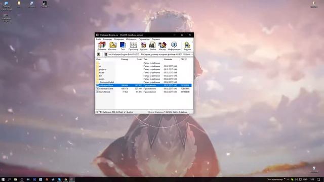Expand the archive path dropdown arrow

192,55
